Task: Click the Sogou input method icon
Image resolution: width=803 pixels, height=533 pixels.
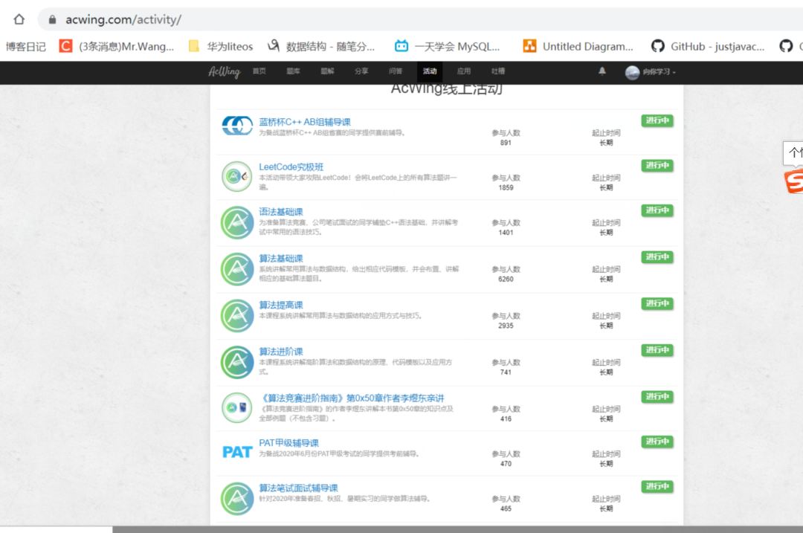Action: click(x=794, y=182)
